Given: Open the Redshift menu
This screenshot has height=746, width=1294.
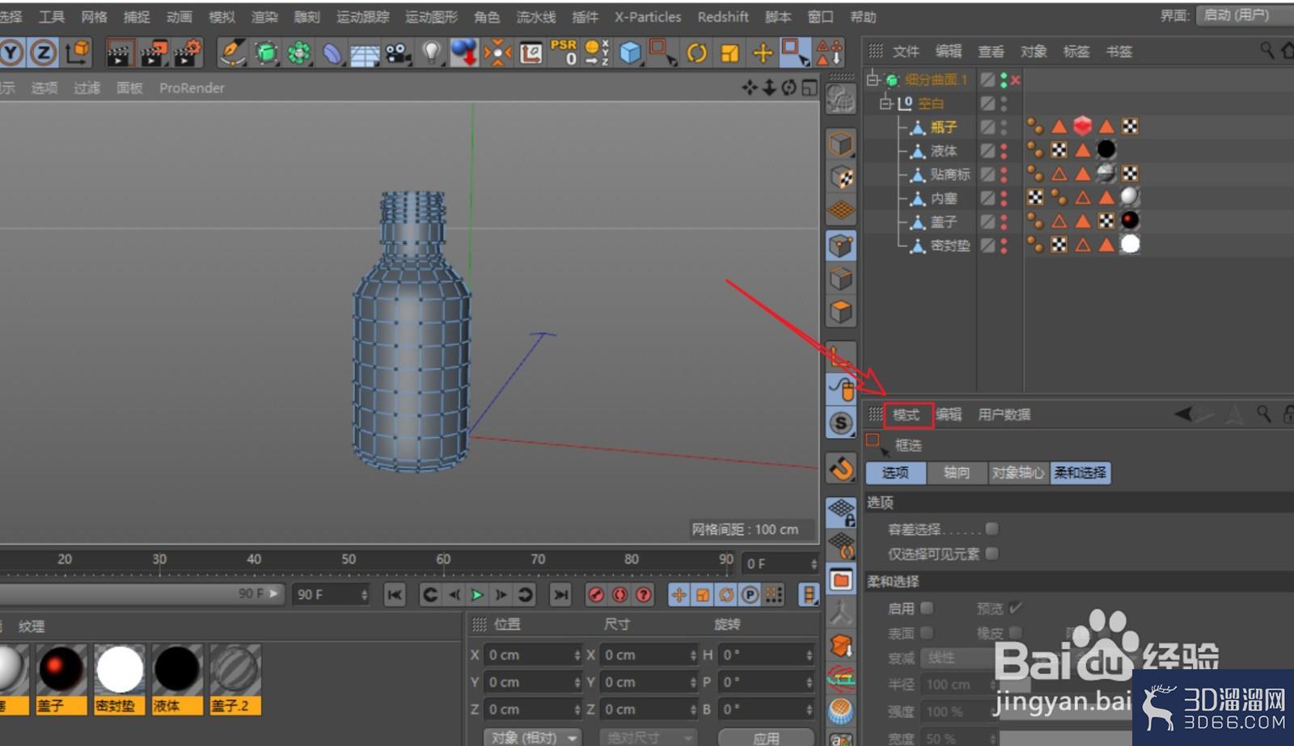Looking at the screenshot, I should tap(723, 16).
